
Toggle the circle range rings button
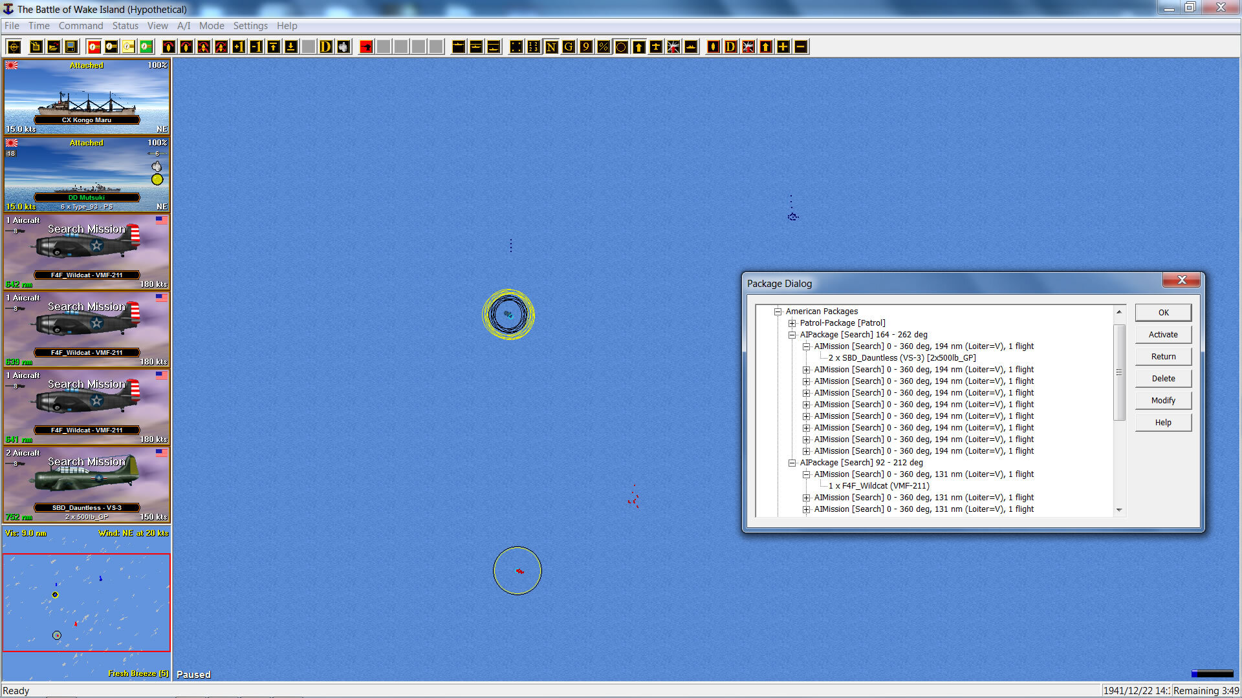pyautogui.click(x=621, y=47)
